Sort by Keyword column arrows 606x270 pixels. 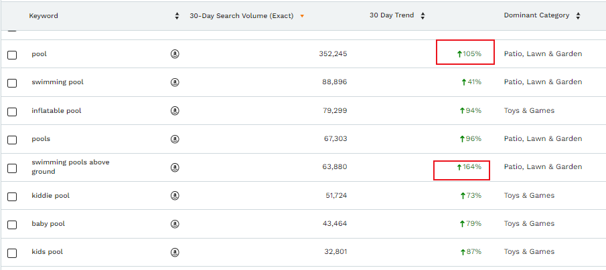177,16
